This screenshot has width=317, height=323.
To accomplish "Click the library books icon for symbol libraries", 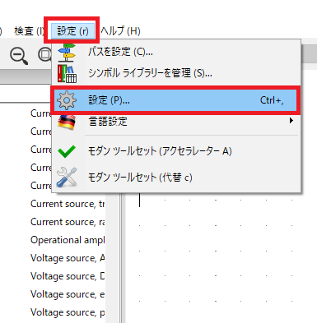I will (67, 73).
